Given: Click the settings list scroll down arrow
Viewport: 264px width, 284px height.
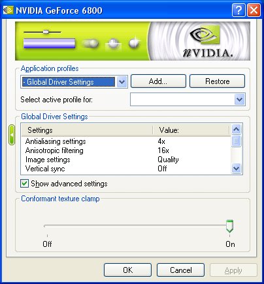Looking at the screenshot, I should coord(236,168).
